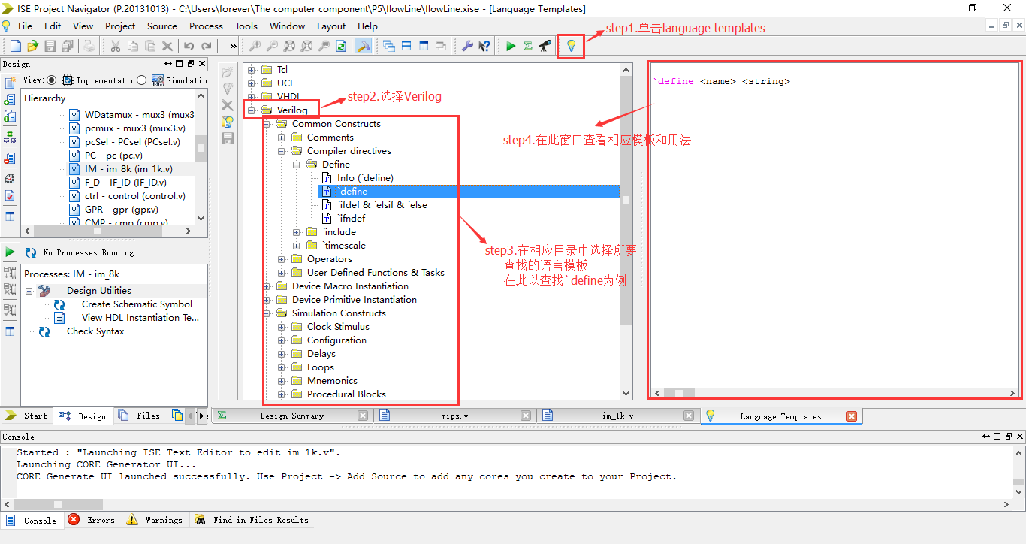
Task: Click the New file toolbar icon
Action: coord(15,46)
